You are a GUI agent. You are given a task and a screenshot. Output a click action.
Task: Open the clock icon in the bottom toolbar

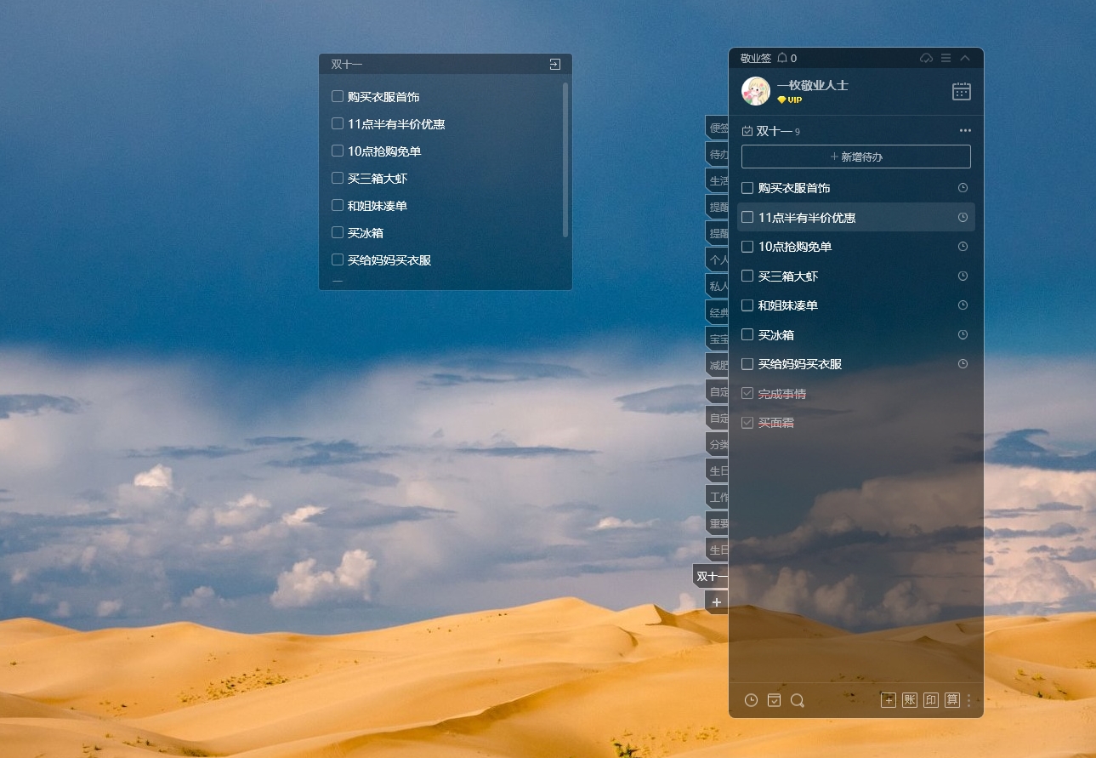pyautogui.click(x=751, y=700)
